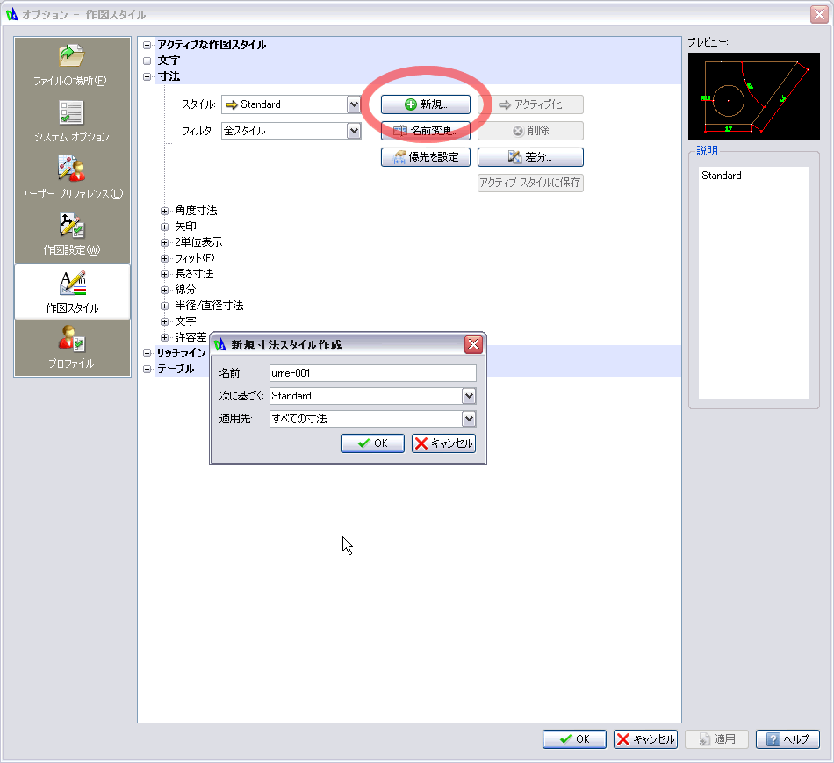Viewport: 834px width, 763px height.
Task: Click the アクティブ スタイルに保存 button
Action: (530, 183)
